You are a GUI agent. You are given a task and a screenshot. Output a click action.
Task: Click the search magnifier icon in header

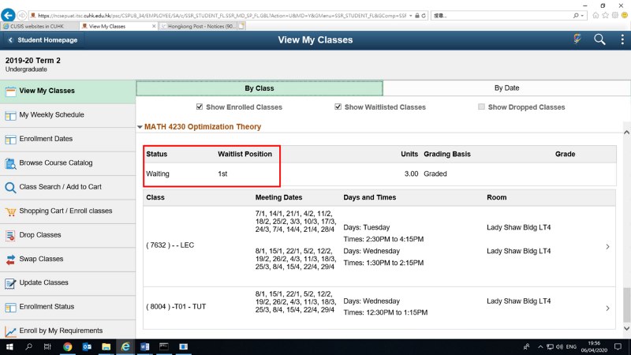click(x=599, y=39)
